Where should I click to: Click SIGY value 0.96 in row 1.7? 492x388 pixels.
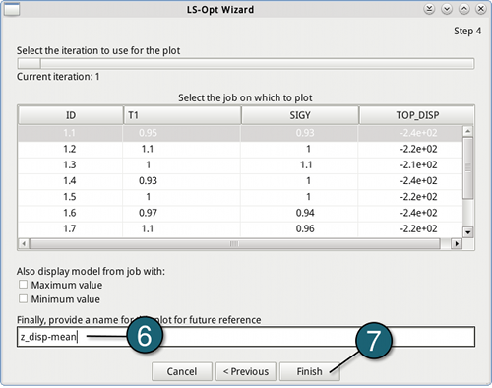tap(305, 228)
